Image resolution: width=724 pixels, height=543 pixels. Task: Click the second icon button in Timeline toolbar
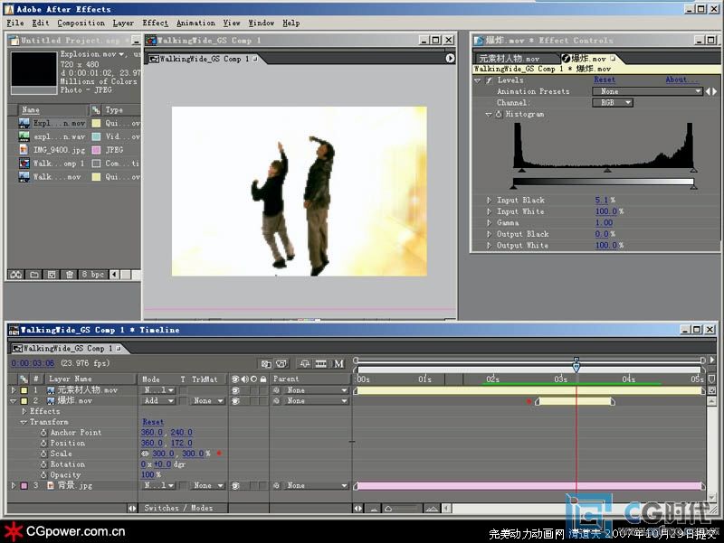[281, 364]
